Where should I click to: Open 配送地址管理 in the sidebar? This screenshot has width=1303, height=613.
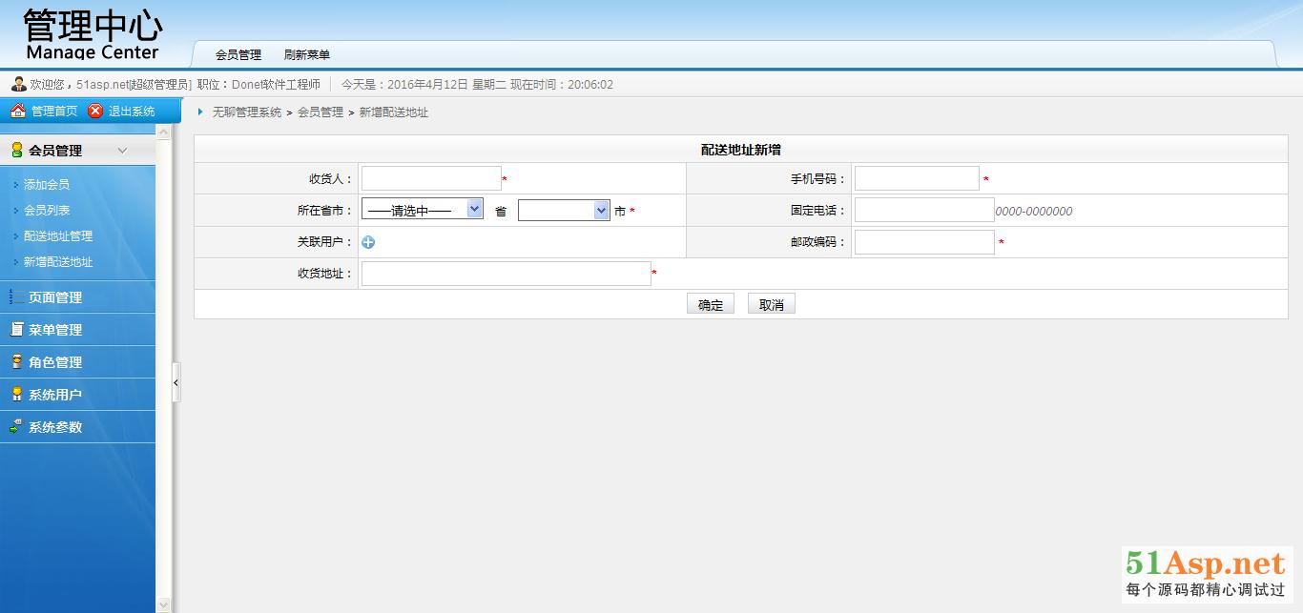coord(58,236)
